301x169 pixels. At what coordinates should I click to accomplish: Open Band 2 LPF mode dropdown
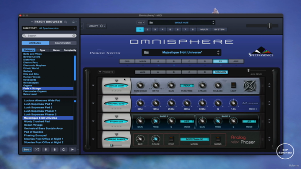(249, 122)
